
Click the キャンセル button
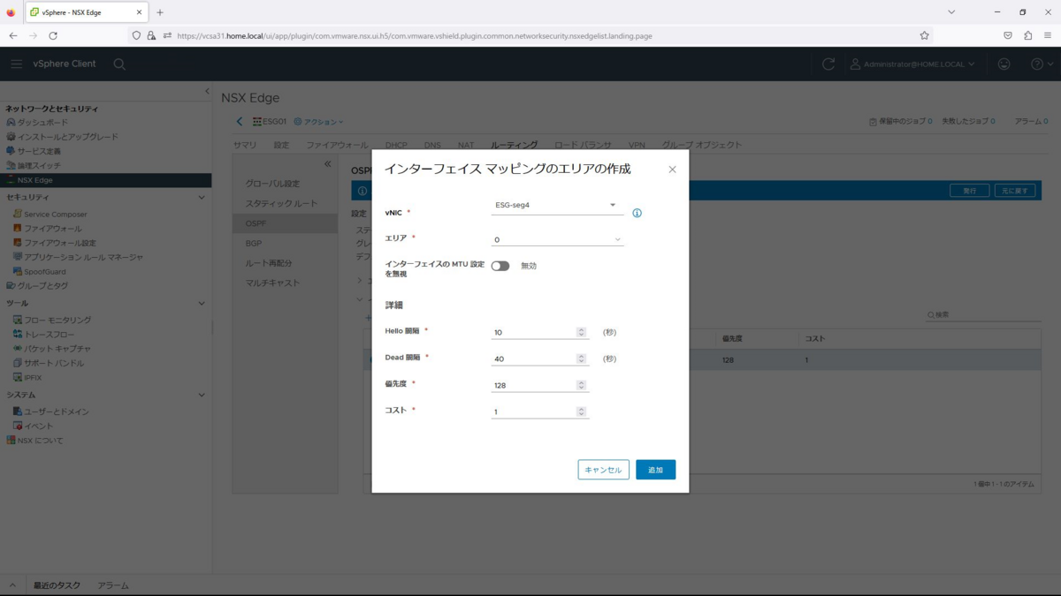coord(604,470)
